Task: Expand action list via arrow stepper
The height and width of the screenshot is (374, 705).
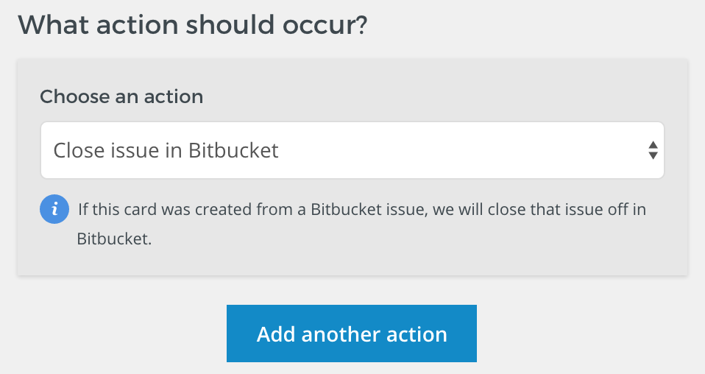Action: point(653,150)
